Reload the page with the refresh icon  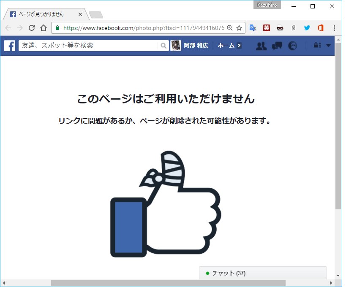click(x=32, y=28)
